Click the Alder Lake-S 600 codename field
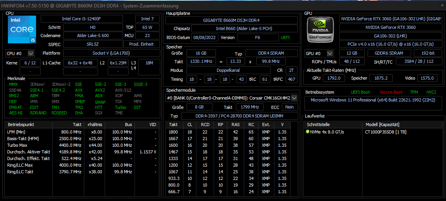Image resolution: width=446 pixels, height=201 pixels. (93, 36)
